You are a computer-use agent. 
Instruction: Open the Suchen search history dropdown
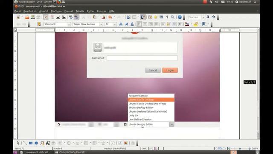(203, 17)
